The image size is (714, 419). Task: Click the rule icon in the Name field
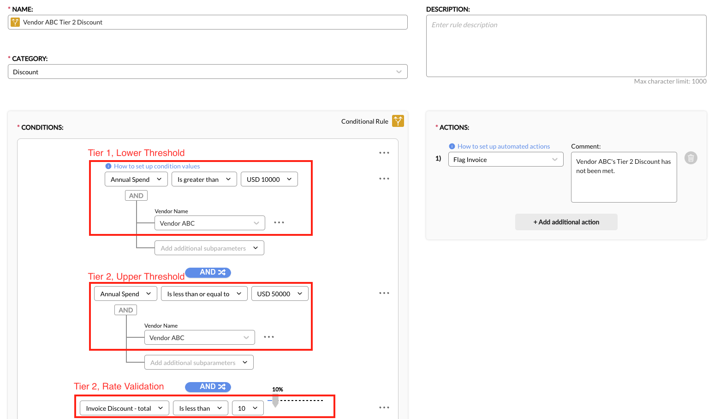coord(15,22)
